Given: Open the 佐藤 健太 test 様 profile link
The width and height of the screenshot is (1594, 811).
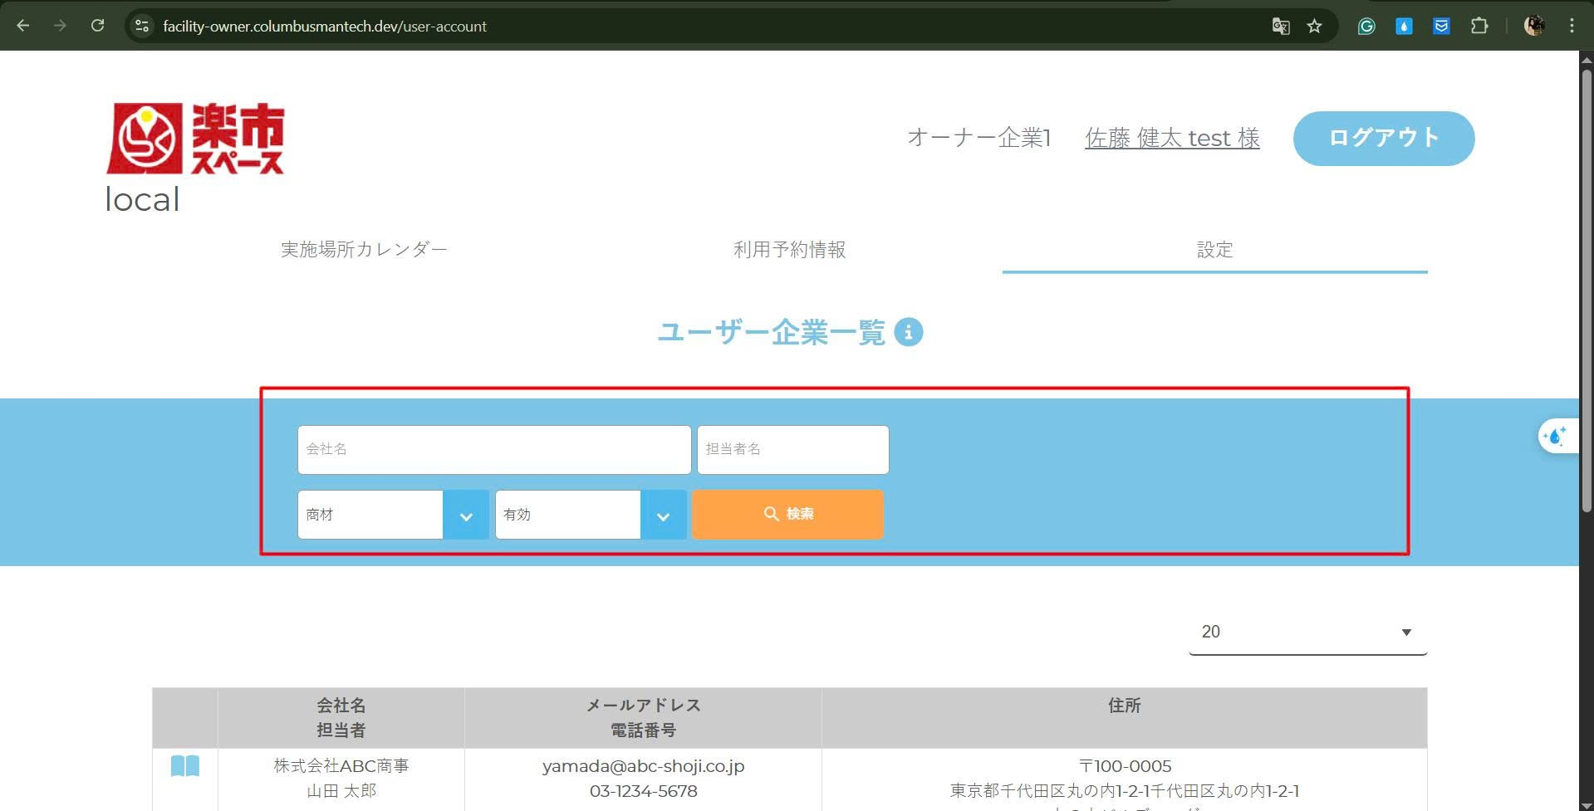Looking at the screenshot, I should pos(1171,138).
